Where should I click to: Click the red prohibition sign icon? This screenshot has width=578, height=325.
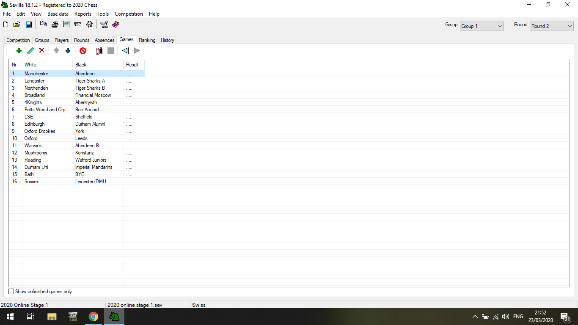click(83, 51)
